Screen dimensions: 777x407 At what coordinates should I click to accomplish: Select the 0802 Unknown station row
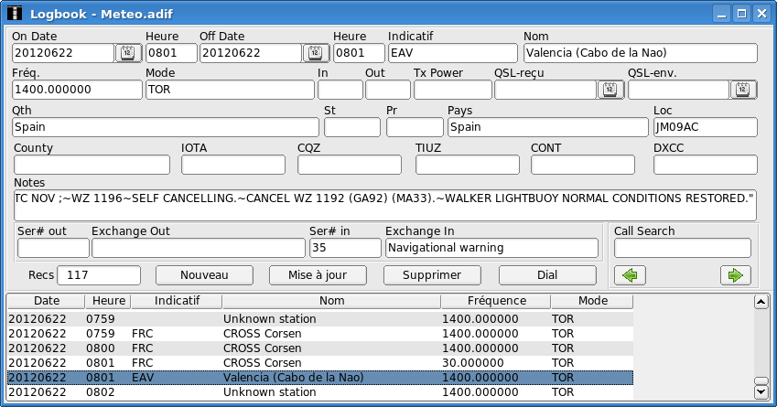point(320,392)
